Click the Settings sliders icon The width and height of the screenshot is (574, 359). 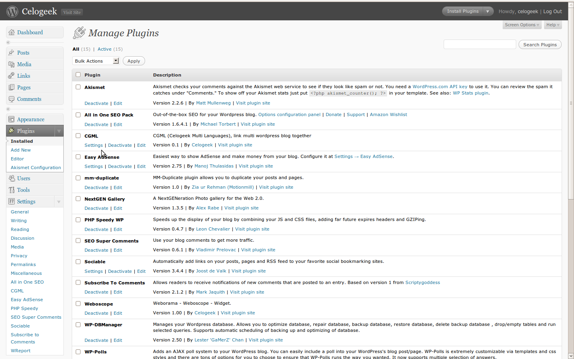[12, 201]
